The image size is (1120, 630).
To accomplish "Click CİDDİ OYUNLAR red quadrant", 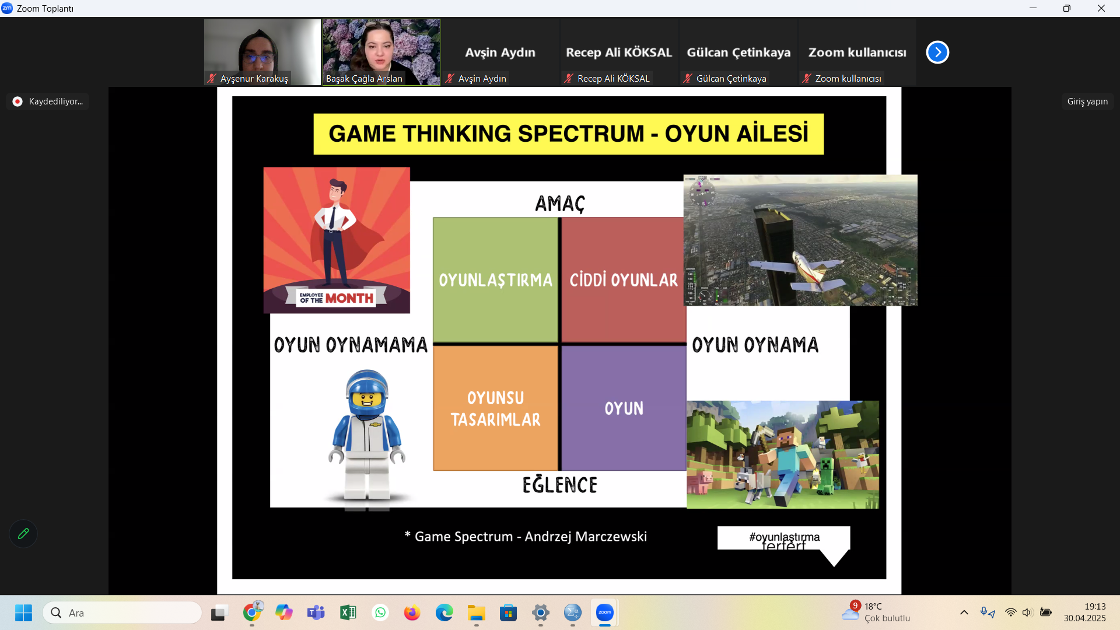I will 624,280.
